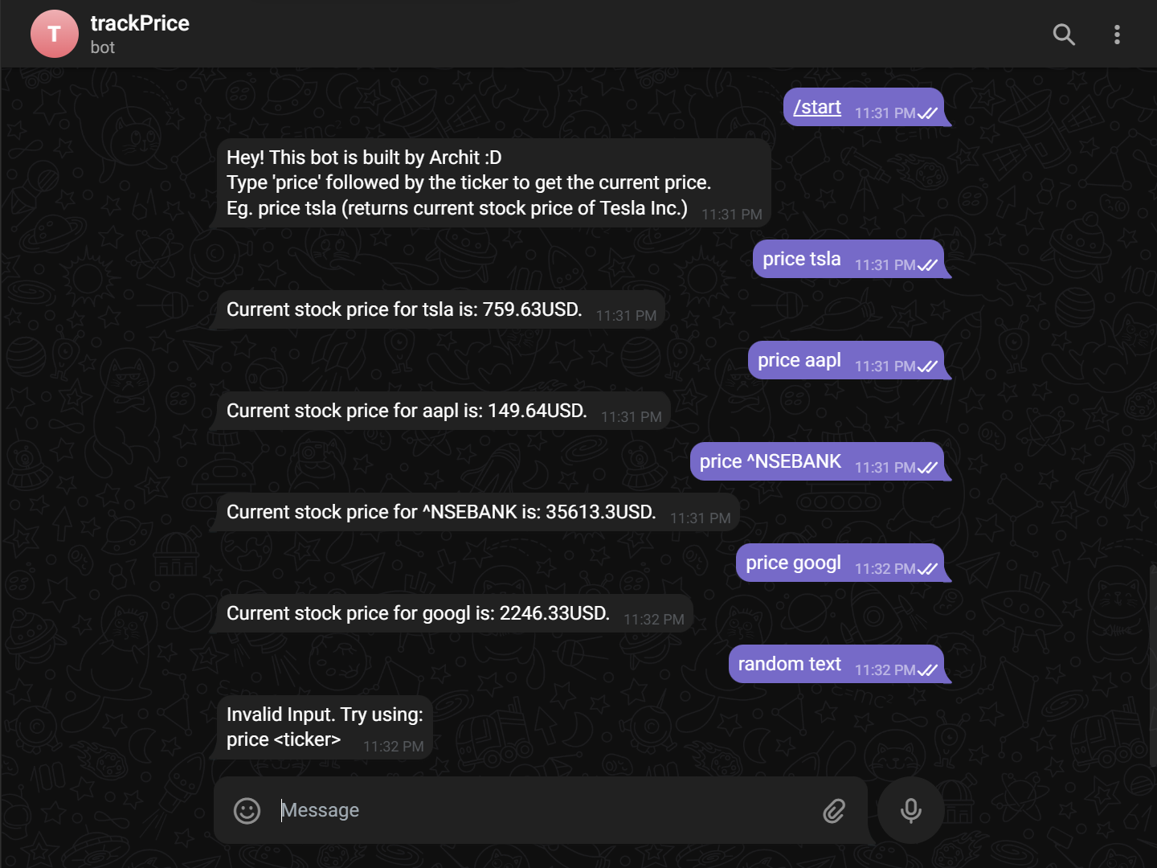Click the trackPrice bot avatar
The width and height of the screenshot is (1157, 868).
pos(55,34)
